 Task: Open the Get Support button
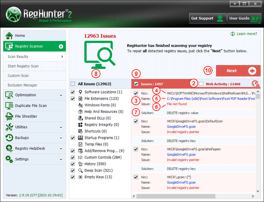[x=206, y=19]
